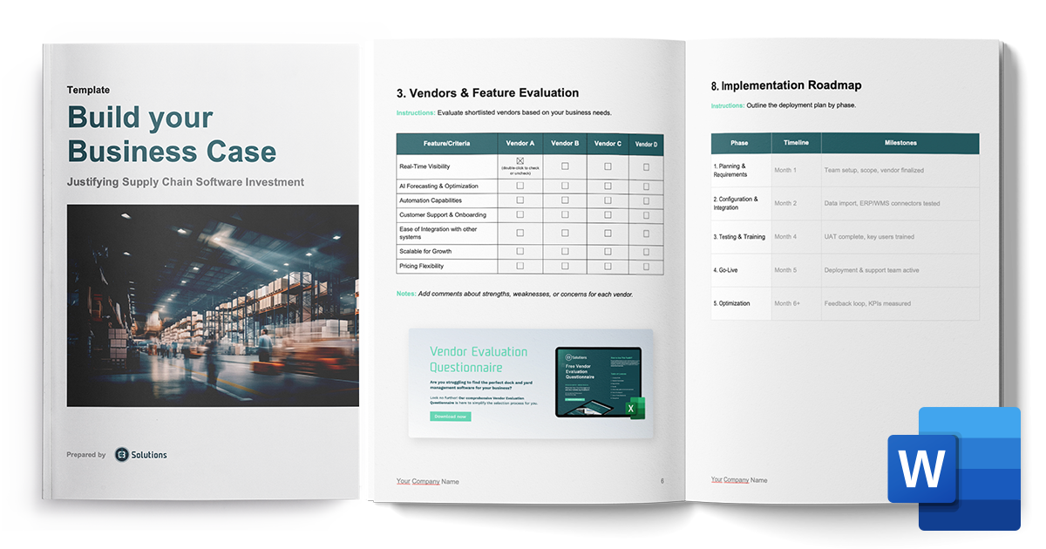Check Automation Capabilities for Vendor B
Viewport: 1046px width, 549px height.
click(x=564, y=200)
